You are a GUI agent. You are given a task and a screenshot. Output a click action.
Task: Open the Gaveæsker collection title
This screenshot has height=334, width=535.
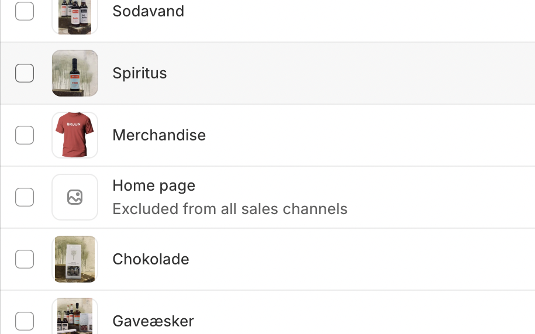click(x=153, y=321)
